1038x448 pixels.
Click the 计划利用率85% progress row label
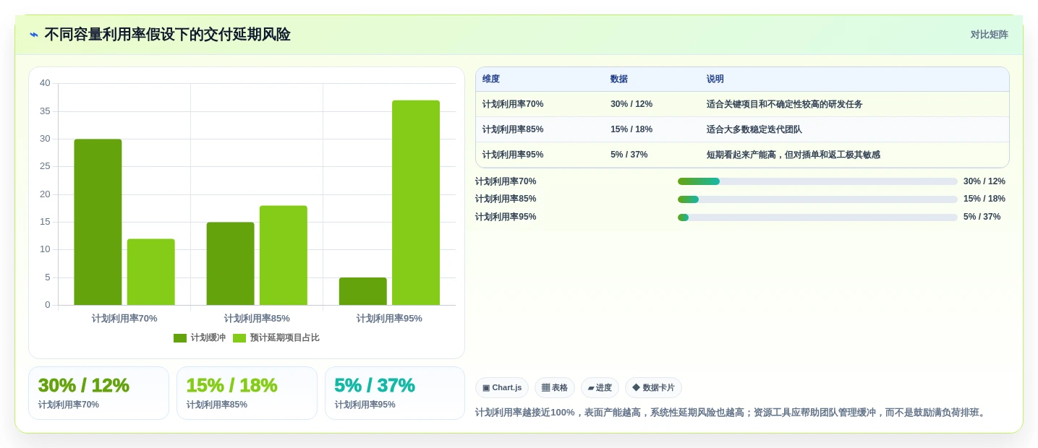(x=506, y=199)
